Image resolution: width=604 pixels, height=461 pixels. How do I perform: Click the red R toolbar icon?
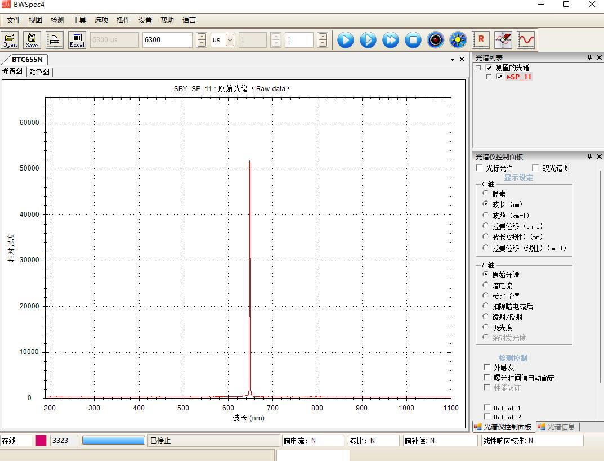tap(481, 40)
